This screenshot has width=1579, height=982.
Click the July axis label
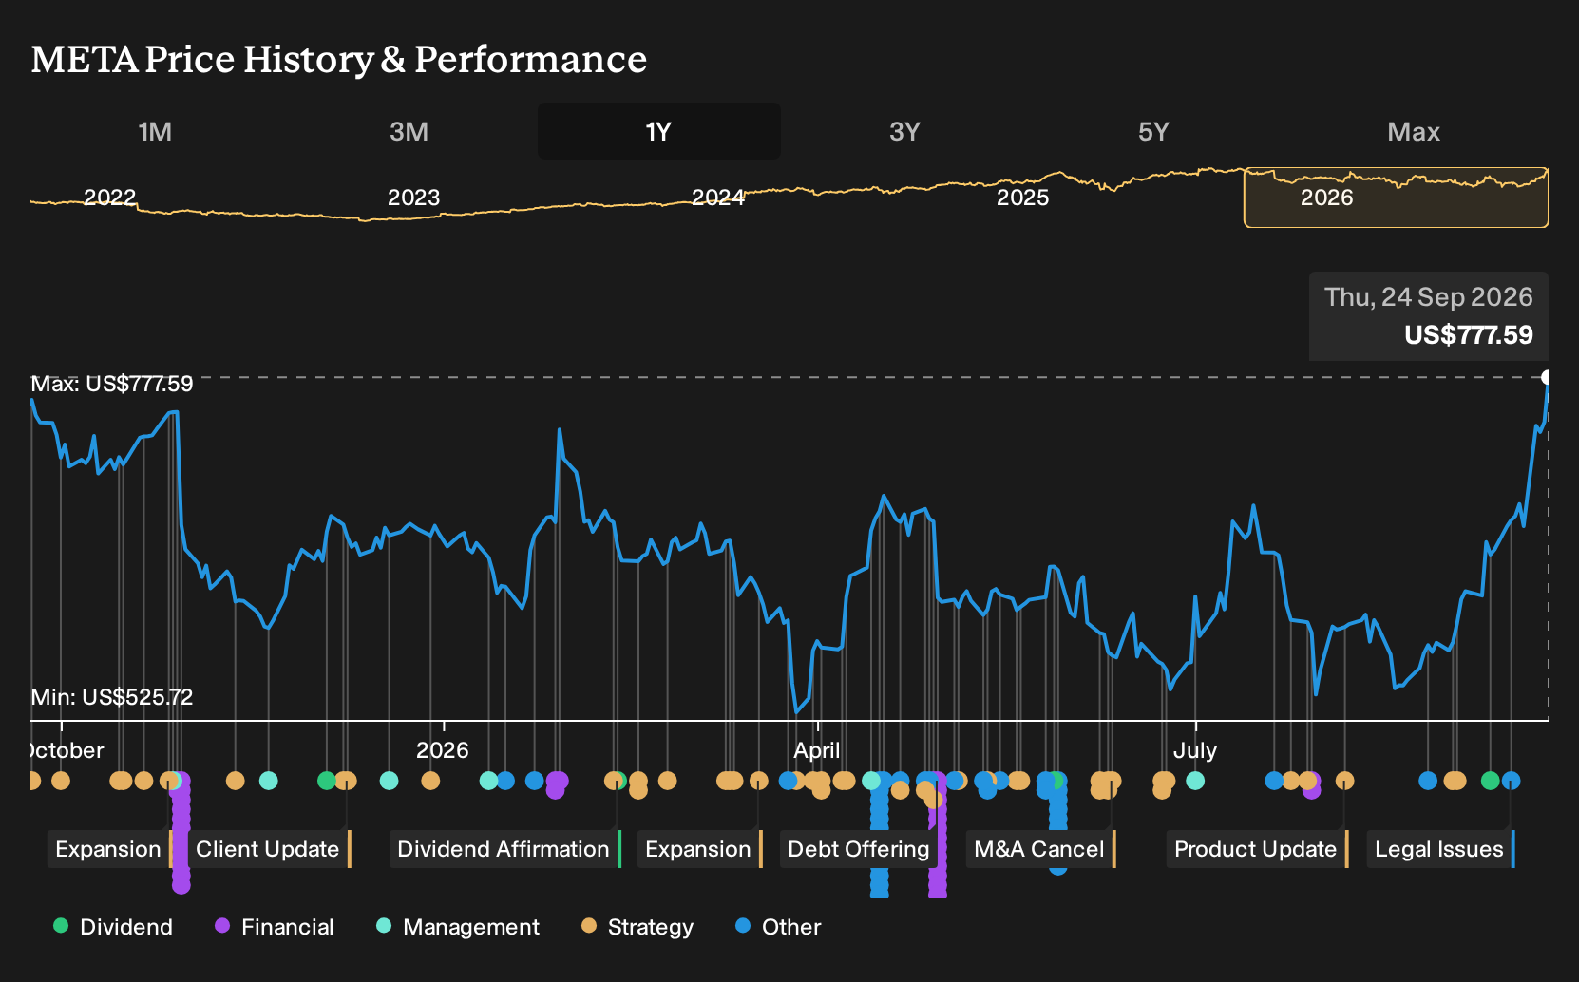[x=1195, y=750]
